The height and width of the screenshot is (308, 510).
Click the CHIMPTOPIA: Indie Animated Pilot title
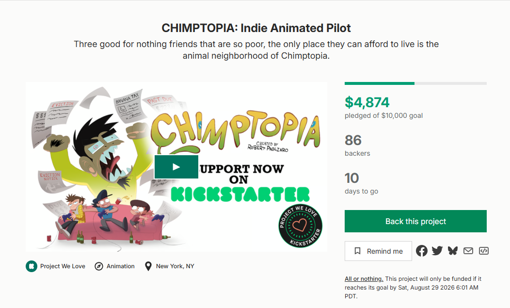[256, 28]
